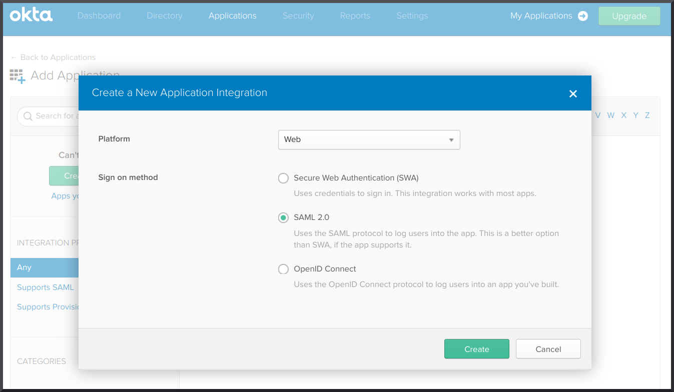Screen dimensions: 674x392
Task: Click the search magnifier icon
Action: (28, 116)
